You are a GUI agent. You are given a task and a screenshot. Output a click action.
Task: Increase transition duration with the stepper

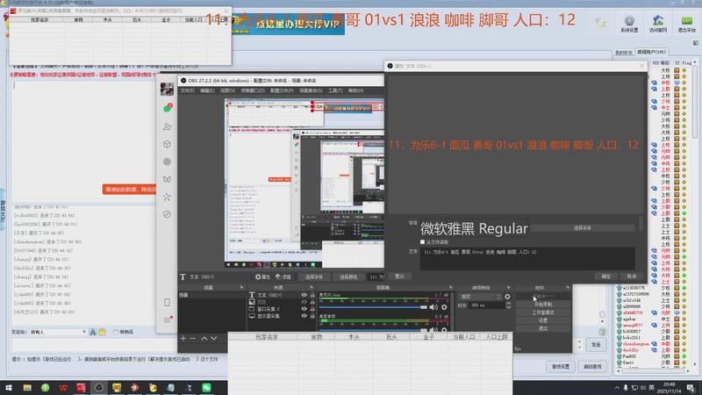coord(508,304)
